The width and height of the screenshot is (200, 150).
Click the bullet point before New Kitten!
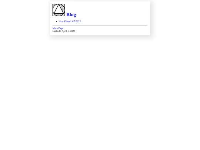[57, 21]
